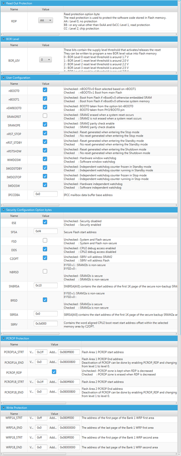Viewport: 181px width, 456px height.
Task: Toggle the nBOOT1 checkbox
Action: point(45,99)
